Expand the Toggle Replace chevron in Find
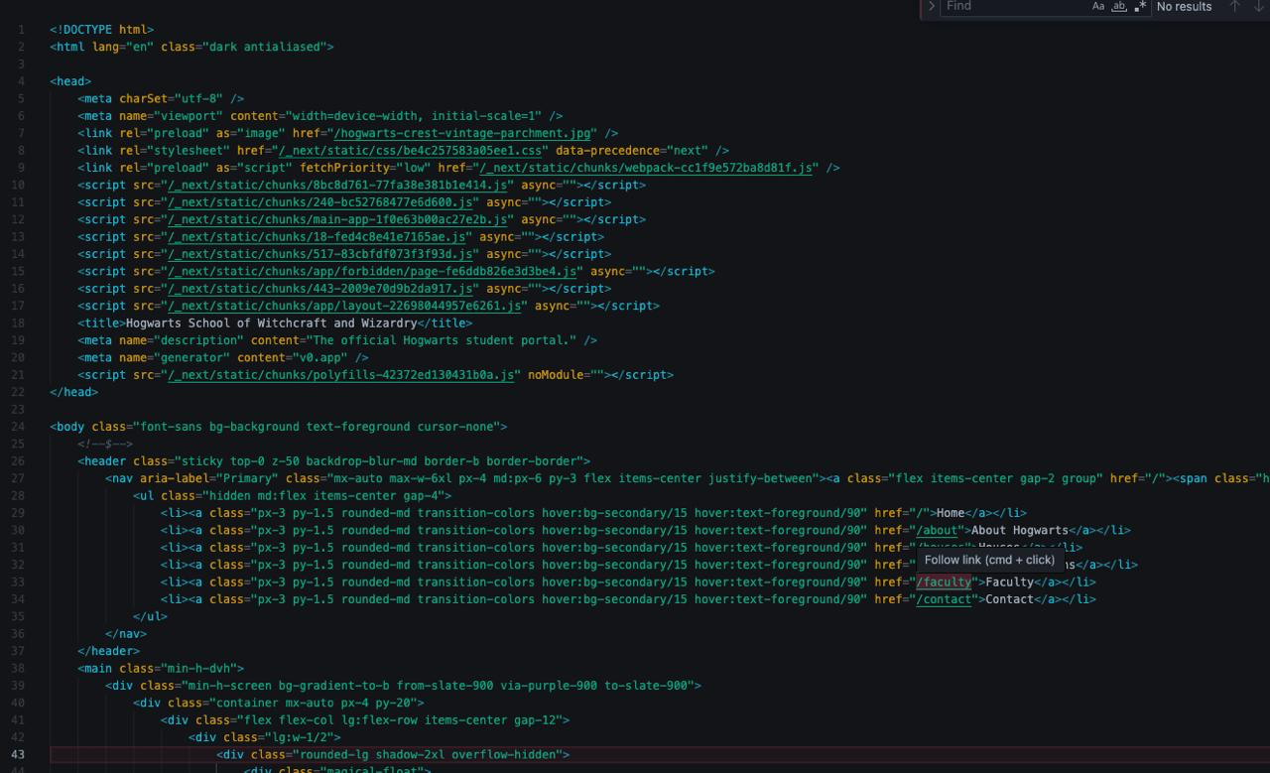Viewport: 1270px width, 773px height. [932, 7]
